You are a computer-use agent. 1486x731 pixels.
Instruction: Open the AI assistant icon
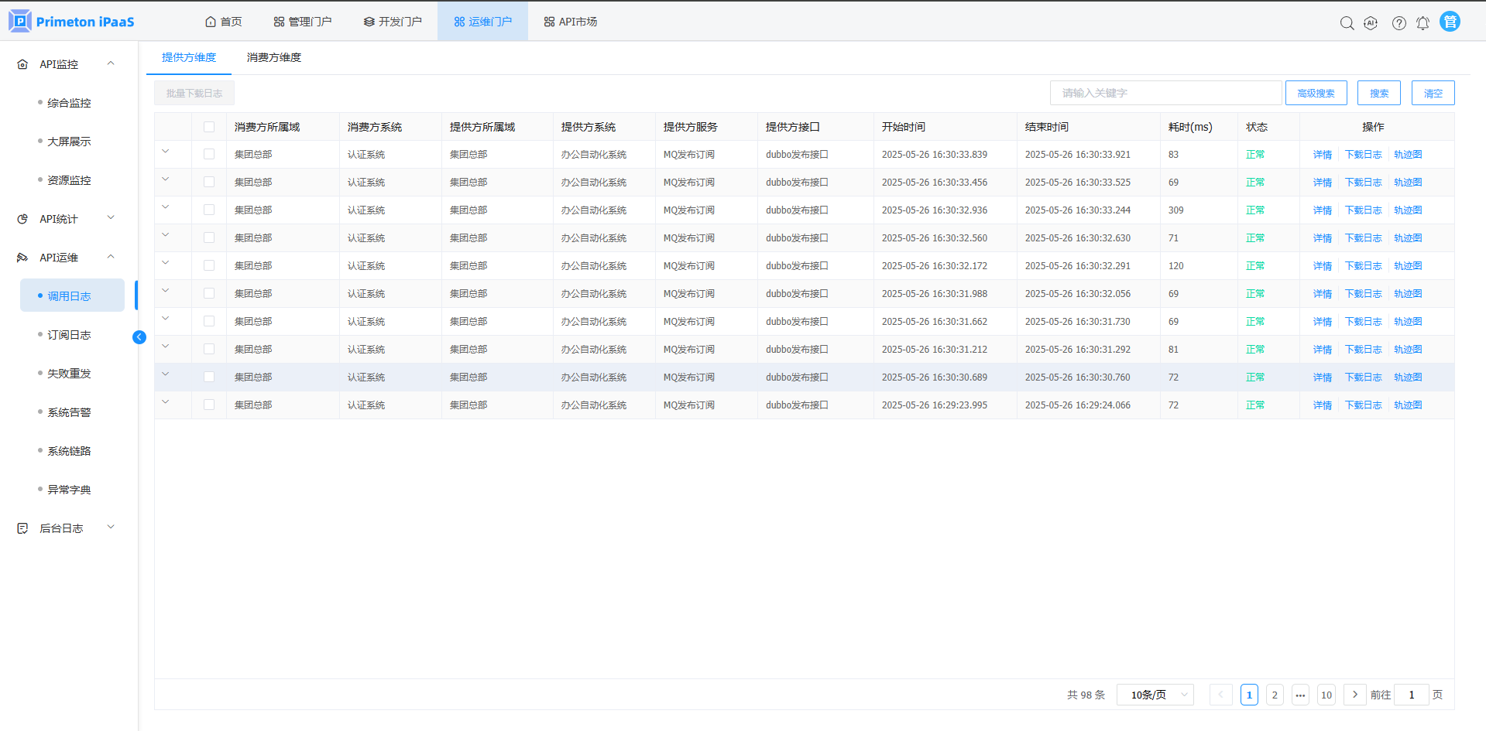pyautogui.click(x=1371, y=23)
